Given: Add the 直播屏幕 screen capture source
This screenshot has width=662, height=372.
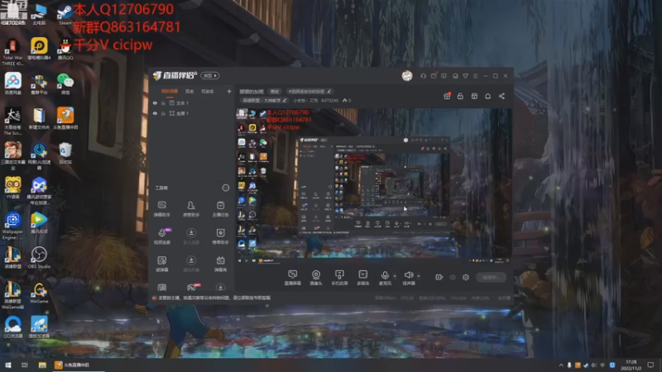Looking at the screenshot, I should click(x=293, y=278).
